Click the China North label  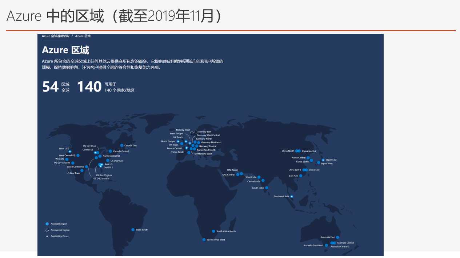point(288,151)
